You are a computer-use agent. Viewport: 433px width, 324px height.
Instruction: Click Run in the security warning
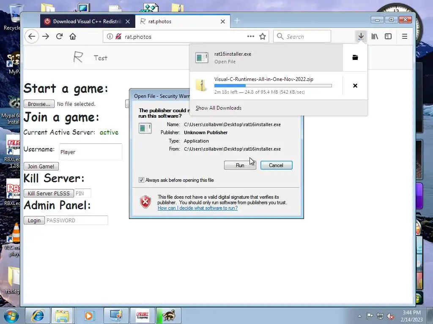[240, 165]
